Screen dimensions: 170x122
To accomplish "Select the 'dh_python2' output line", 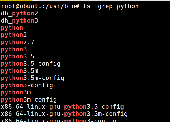I will click(19, 14).
